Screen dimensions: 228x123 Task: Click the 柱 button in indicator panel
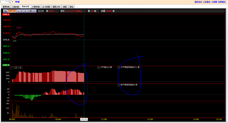[x=21, y=67]
